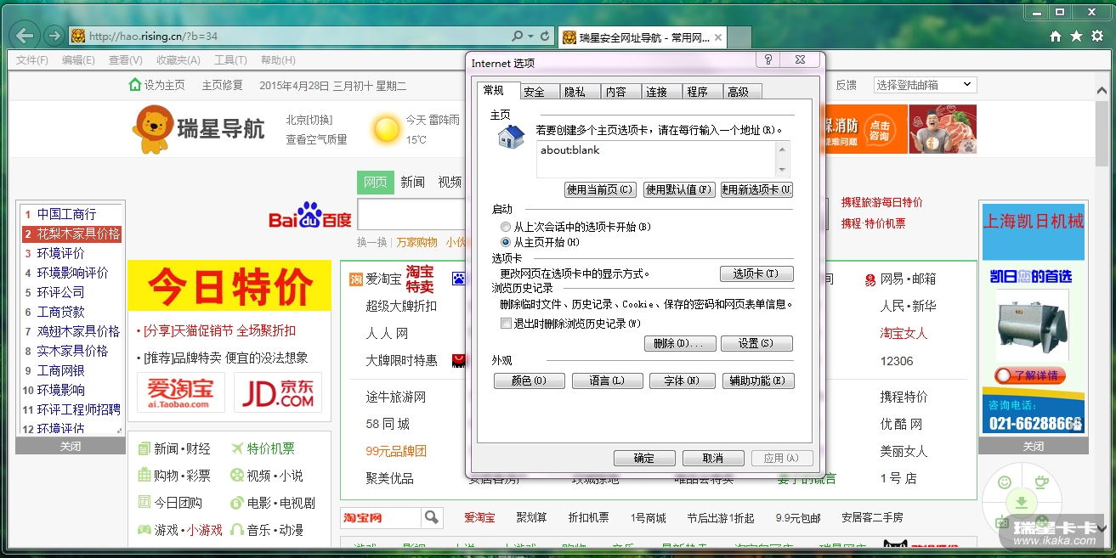Click the home page list scroll-up arrow
Viewport: 1116px width, 558px height.
pyautogui.click(x=783, y=149)
